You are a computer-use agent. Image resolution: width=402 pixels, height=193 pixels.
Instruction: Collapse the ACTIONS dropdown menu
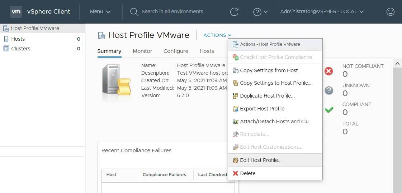click(217, 35)
